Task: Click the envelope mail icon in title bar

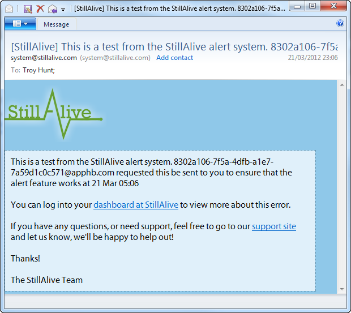Action: coord(9,9)
